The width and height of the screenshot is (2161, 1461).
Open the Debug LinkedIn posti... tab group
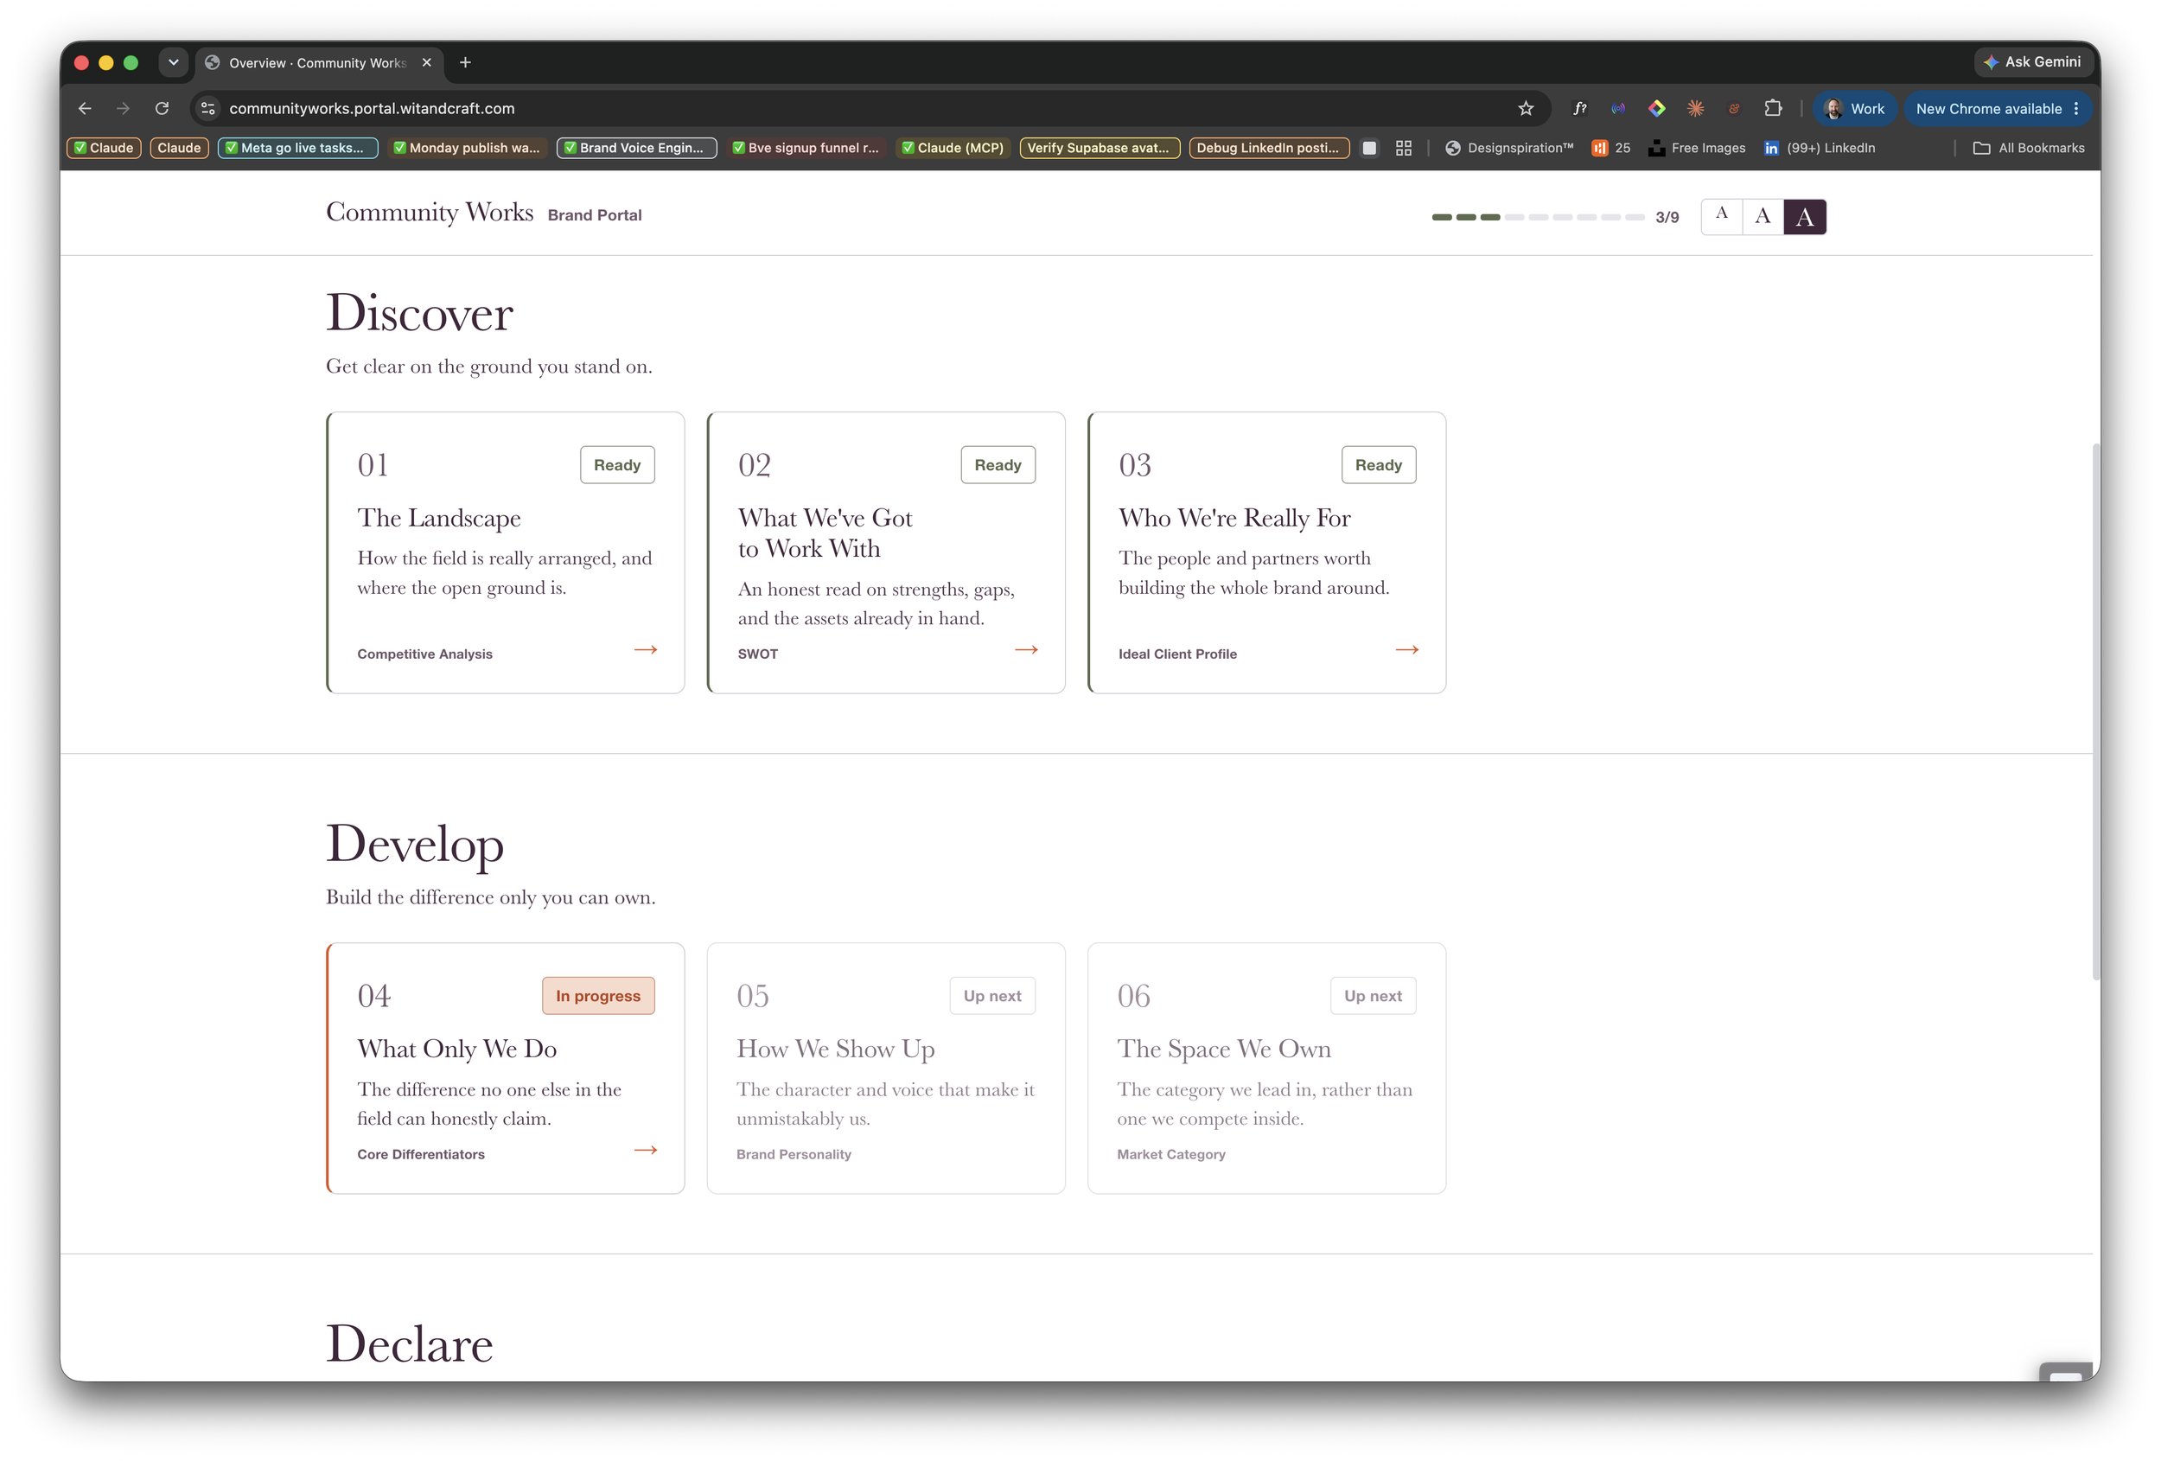[x=1269, y=148]
